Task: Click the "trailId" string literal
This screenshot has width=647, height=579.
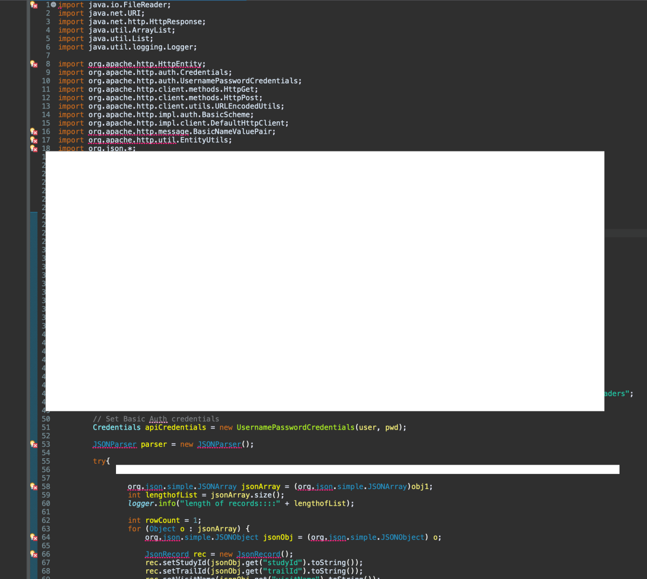Action: (282, 571)
